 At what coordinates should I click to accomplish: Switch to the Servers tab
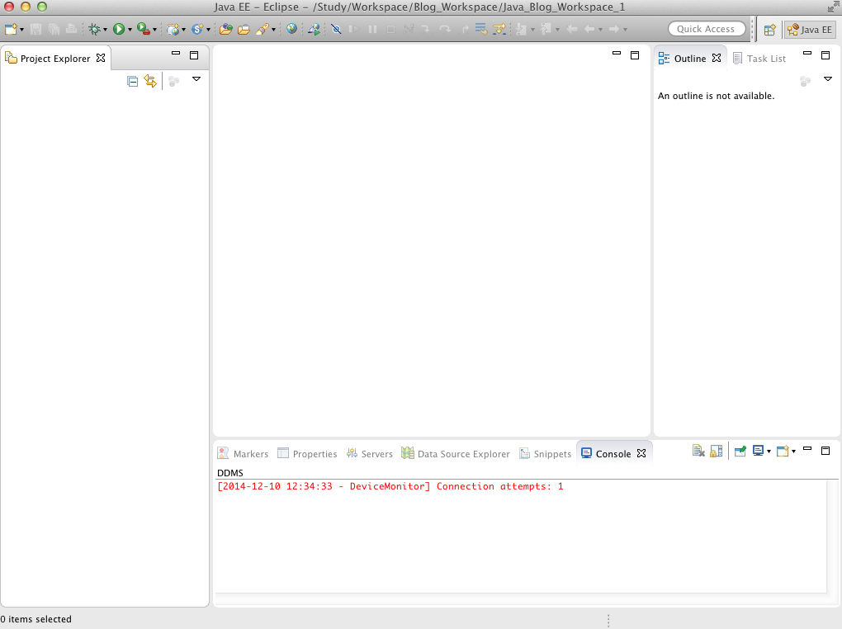pyautogui.click(x=370, y=454)
